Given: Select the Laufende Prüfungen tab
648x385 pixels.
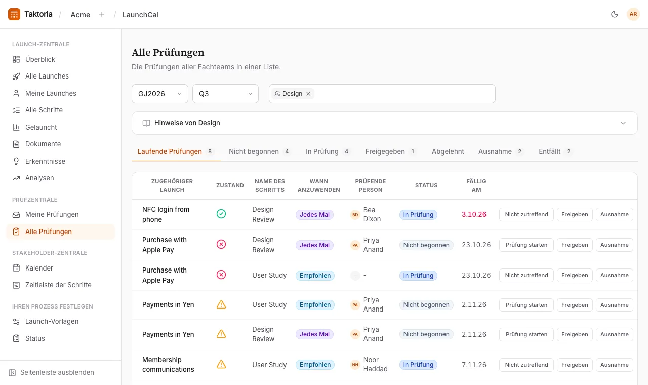Looking at the screenshot, I should pyautogui.click(x=176, y=151).
